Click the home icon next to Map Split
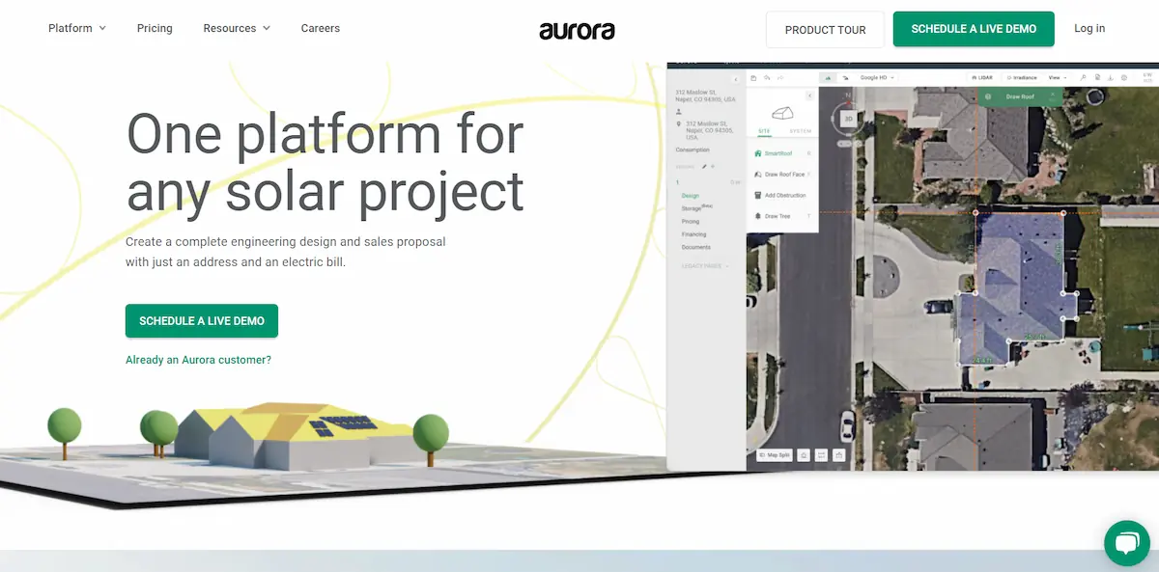This screenshot has width=1159, height=572. (x=805, y=454)
